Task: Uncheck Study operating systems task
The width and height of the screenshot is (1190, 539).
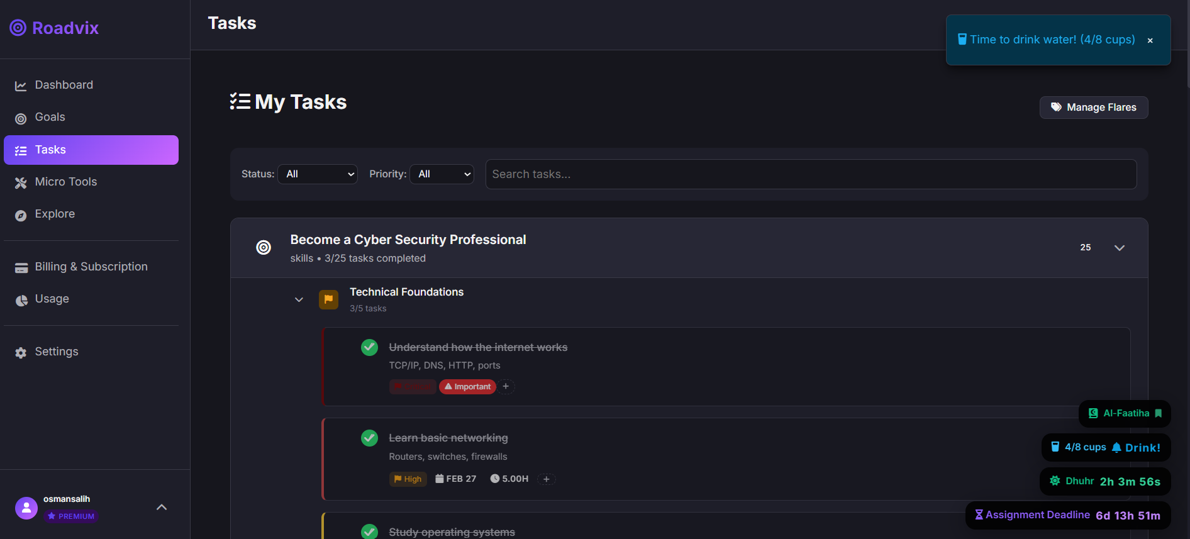Action: (x=369, y=531)
